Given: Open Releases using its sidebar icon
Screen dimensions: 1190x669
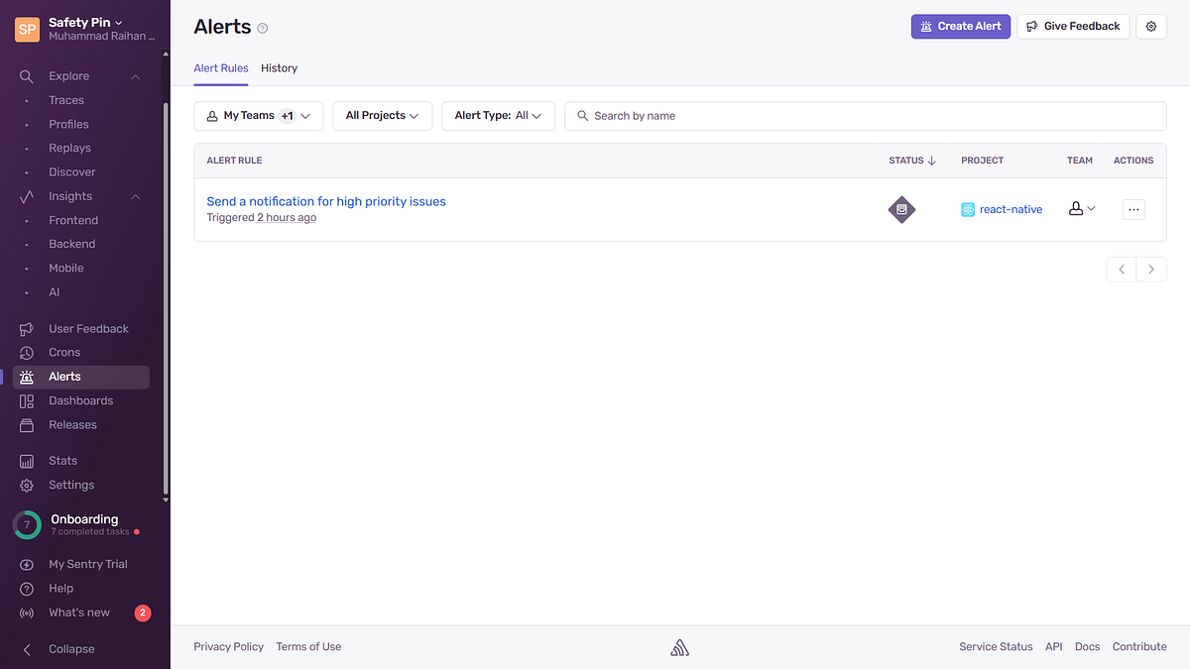Looking at the screenshot, I should point(27,424).
